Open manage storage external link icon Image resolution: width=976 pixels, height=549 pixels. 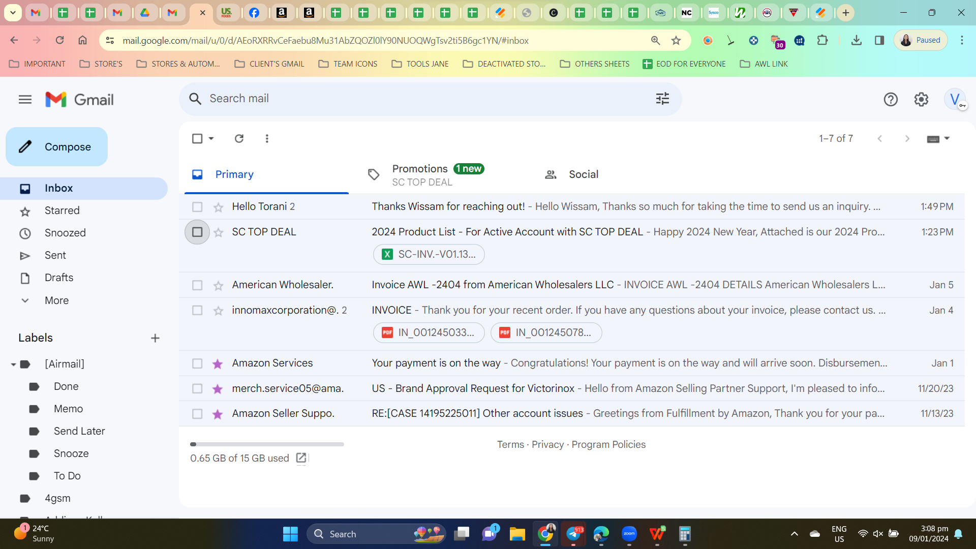(301, 458)
